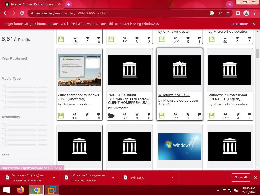Click the network tray icon
The image size is (260, 195).
click(x=230, y=190)
